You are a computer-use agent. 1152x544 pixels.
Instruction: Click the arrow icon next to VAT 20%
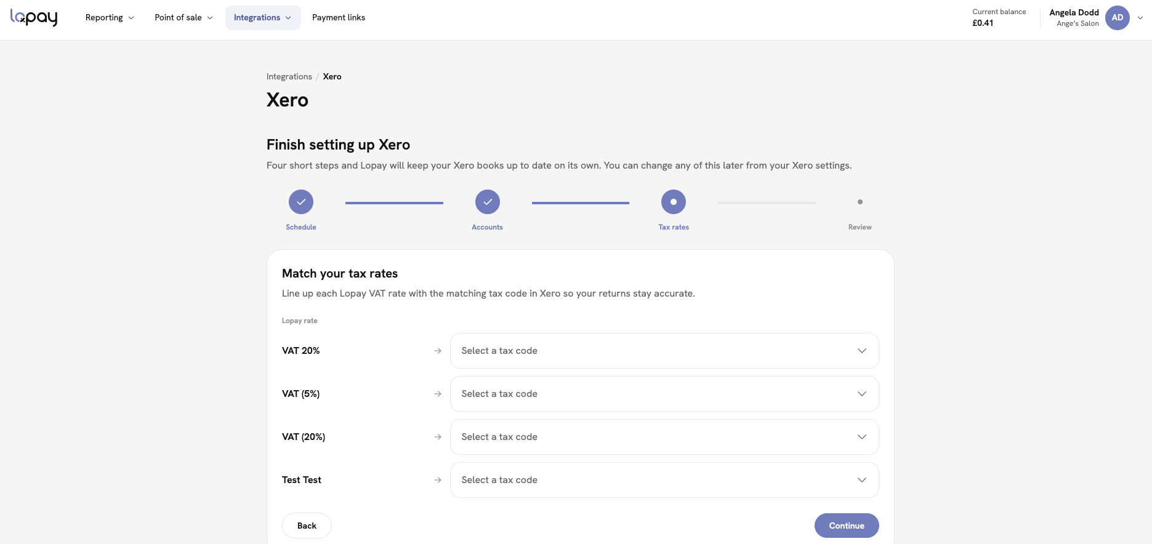(438, 351)
